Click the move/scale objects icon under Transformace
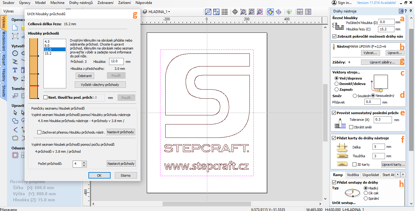This screenshot has width=416, height=211. point(15,96)
